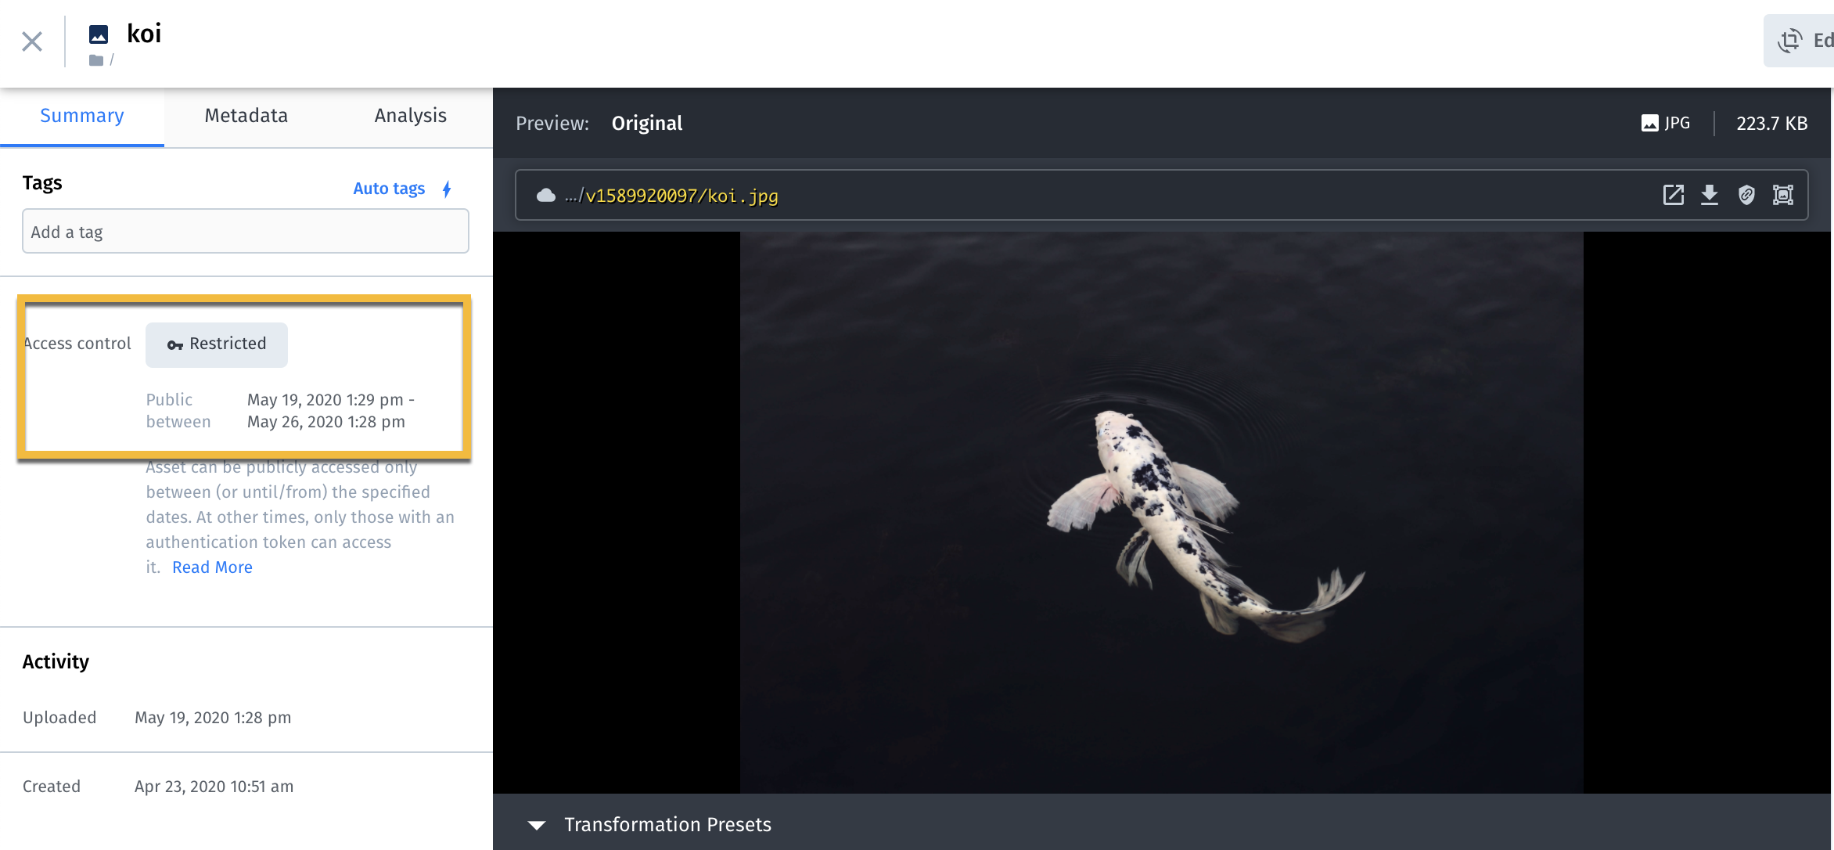Image resolution: width=1834 pixels, height=850 pixels.
Task: Switch to the Analysis tab
Action: pos(410,116)
